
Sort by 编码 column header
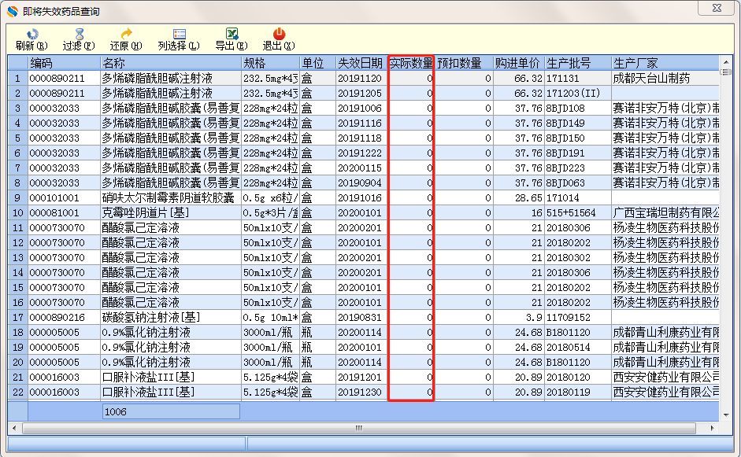pyautogui.click(x=65, y=63)
